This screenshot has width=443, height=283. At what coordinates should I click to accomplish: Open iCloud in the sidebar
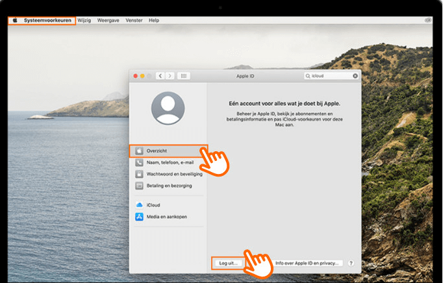click(168, 205)
